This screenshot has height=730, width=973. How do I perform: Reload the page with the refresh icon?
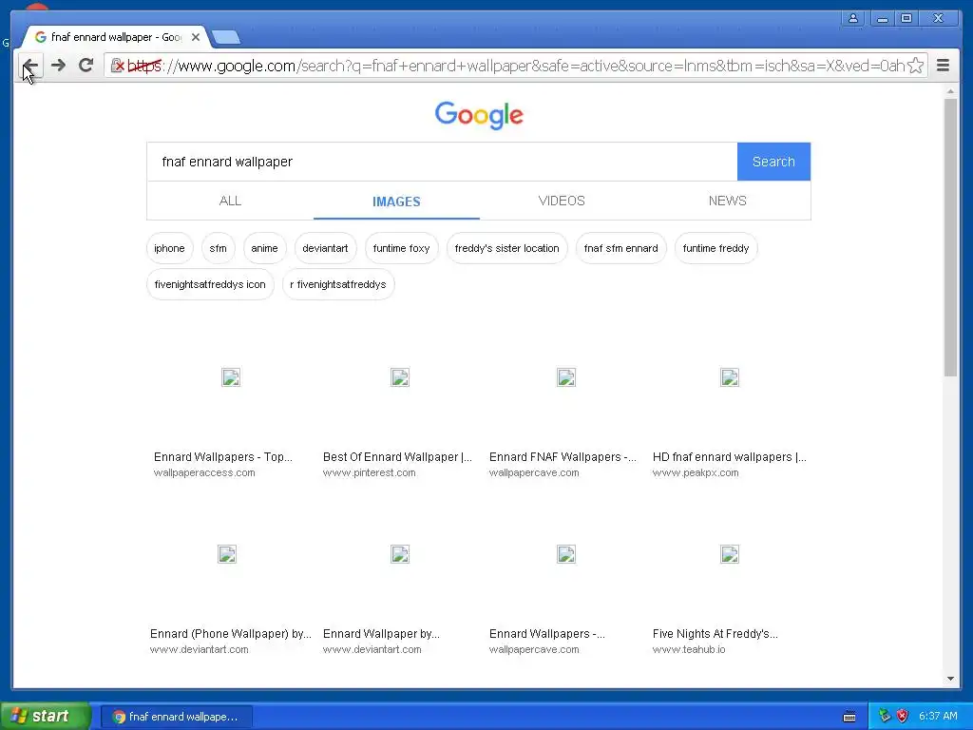point(86,66)
